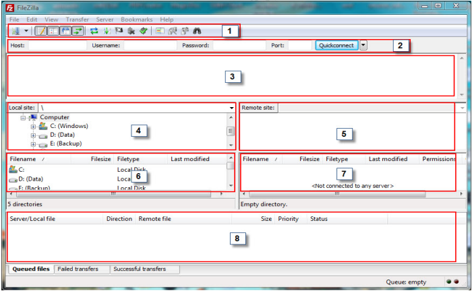Screen dimensions: 472x291
Task: Toggle the message log display
Action: point(40,31)
